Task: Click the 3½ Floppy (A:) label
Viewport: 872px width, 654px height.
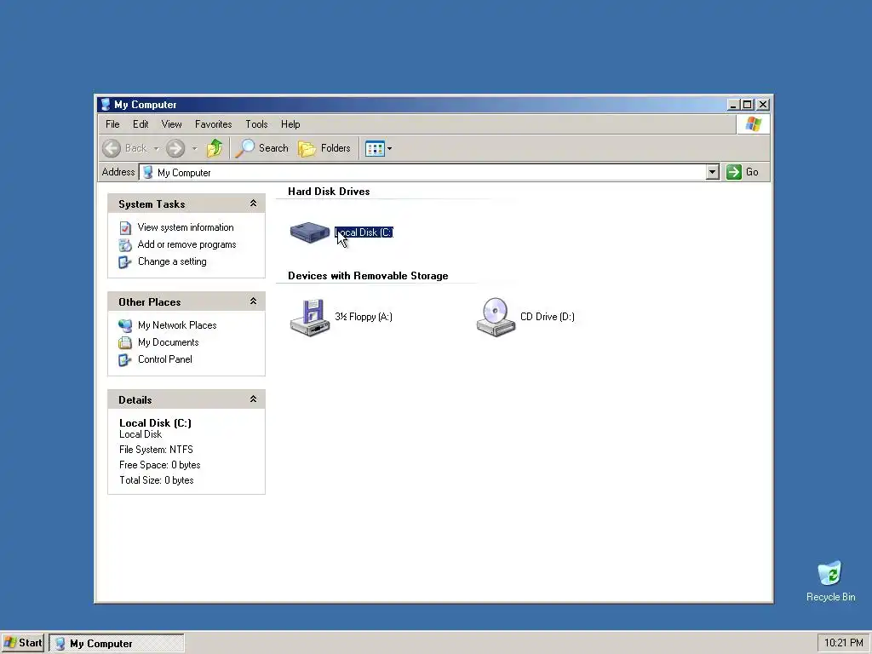Action: click(x=364, y=317)
